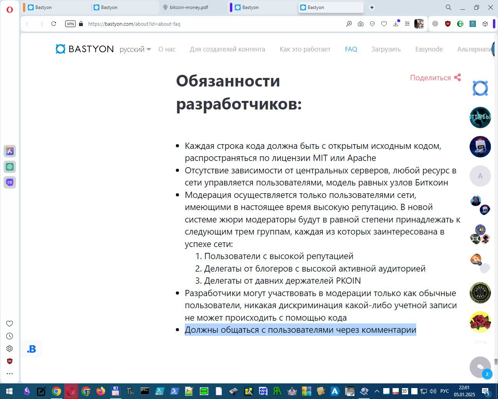Viewport: 498px width, 399px height.
Task: Click the page vertical scrollbar thumb
Action: [x=496, y=362]
